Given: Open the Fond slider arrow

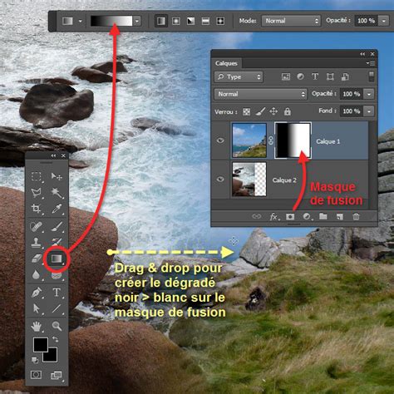Looking at the screenshot, I should point(369,111).
